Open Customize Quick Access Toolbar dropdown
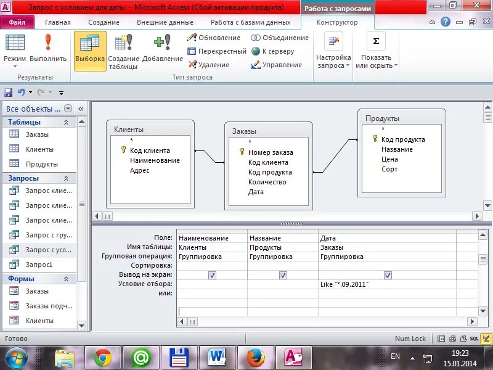This screenshot has height=370, width=493. pos(61,92)
